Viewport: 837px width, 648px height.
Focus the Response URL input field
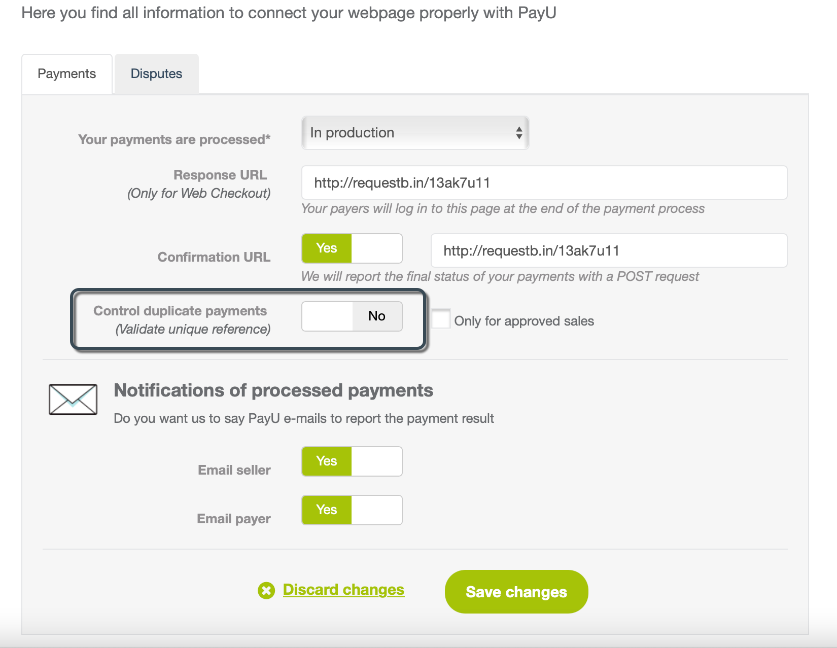pyautogui.click(x=544, y=183)
